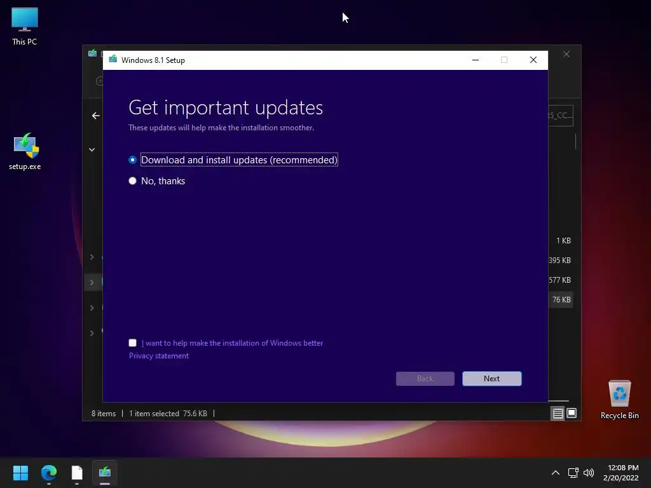651x488 pixels.
Task: Select the 577 KB file row in Explorer
Action: pos(561,280)
